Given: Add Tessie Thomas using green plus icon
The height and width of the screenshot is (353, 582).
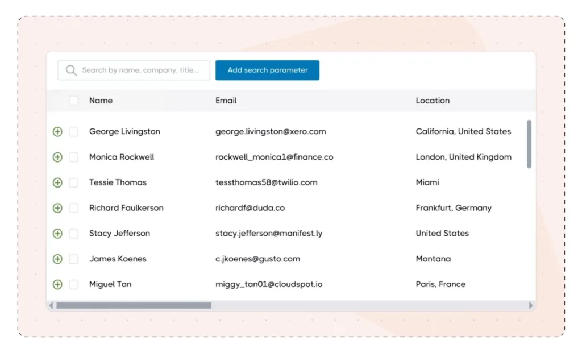Looking at the screenshot, I should click(57, 182).
